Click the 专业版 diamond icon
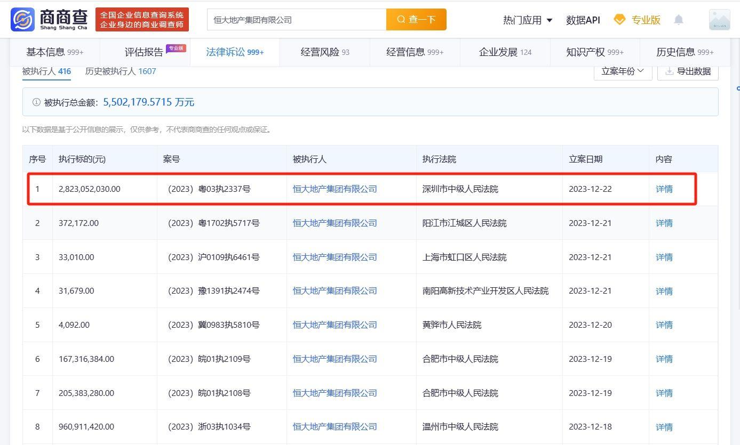Viewport: 740px width, 445px height. tap(619, 20)
